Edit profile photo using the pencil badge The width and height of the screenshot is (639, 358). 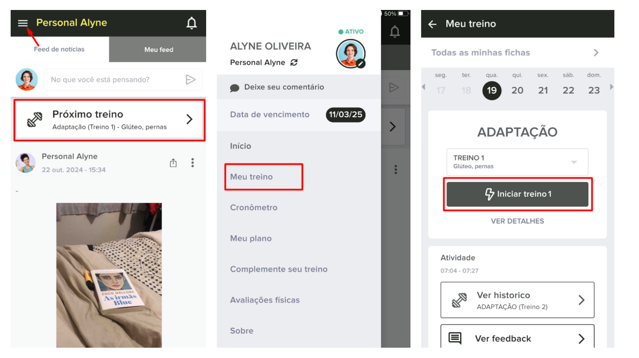(x=361, y=63)
